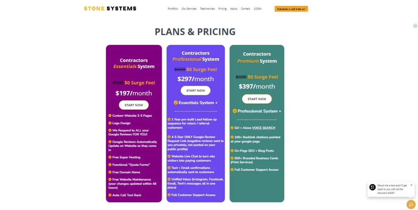Click the chat agent avatar icon

[372, 187]
